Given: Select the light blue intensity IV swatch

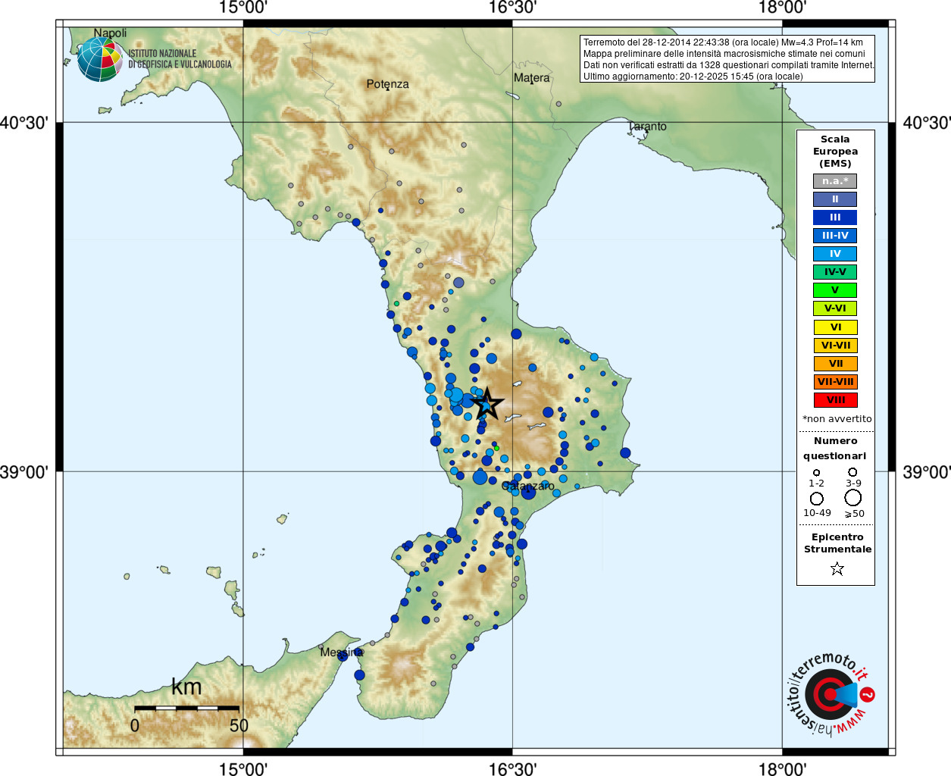Looking at the screenshot, I should 835,254.
